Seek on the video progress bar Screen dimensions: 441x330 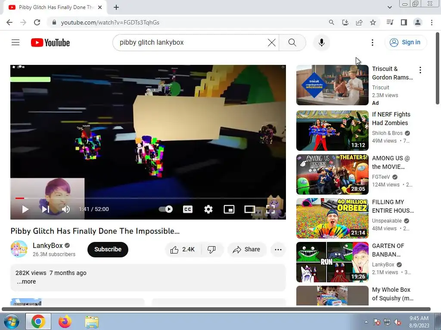148,198
